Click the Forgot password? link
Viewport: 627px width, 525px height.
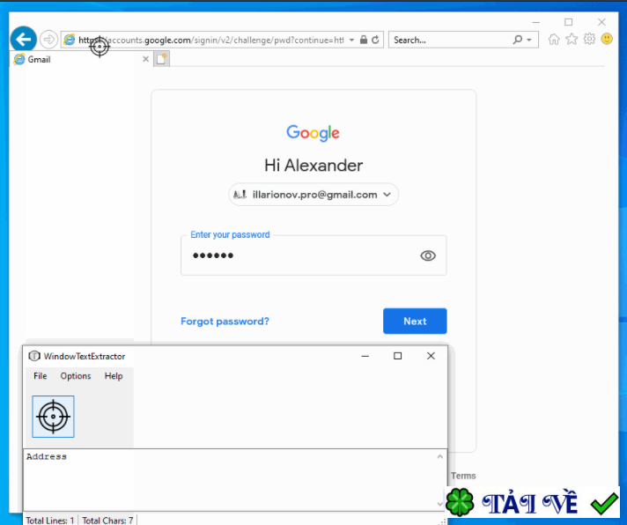pyautogui.click(x=225, y=321)
